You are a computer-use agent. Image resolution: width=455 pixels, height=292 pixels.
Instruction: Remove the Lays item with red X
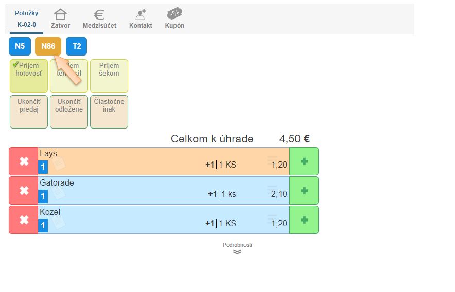tap(24, 161)
